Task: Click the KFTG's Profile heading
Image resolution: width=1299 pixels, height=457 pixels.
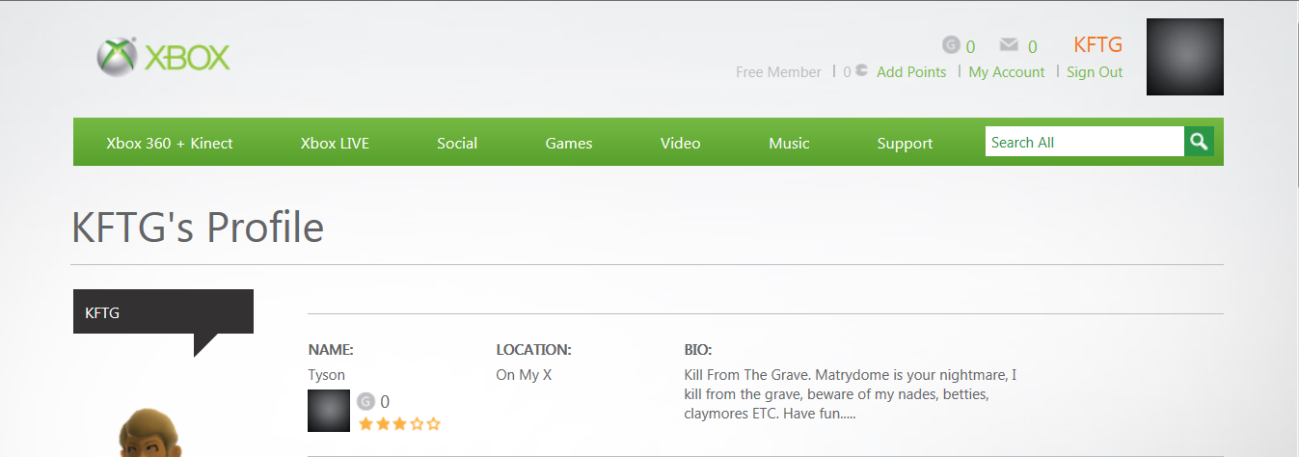Action: (198, 228)
